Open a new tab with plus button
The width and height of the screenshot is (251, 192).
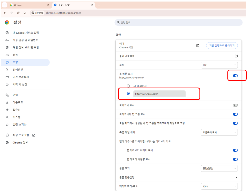click(x=99, y=5)
